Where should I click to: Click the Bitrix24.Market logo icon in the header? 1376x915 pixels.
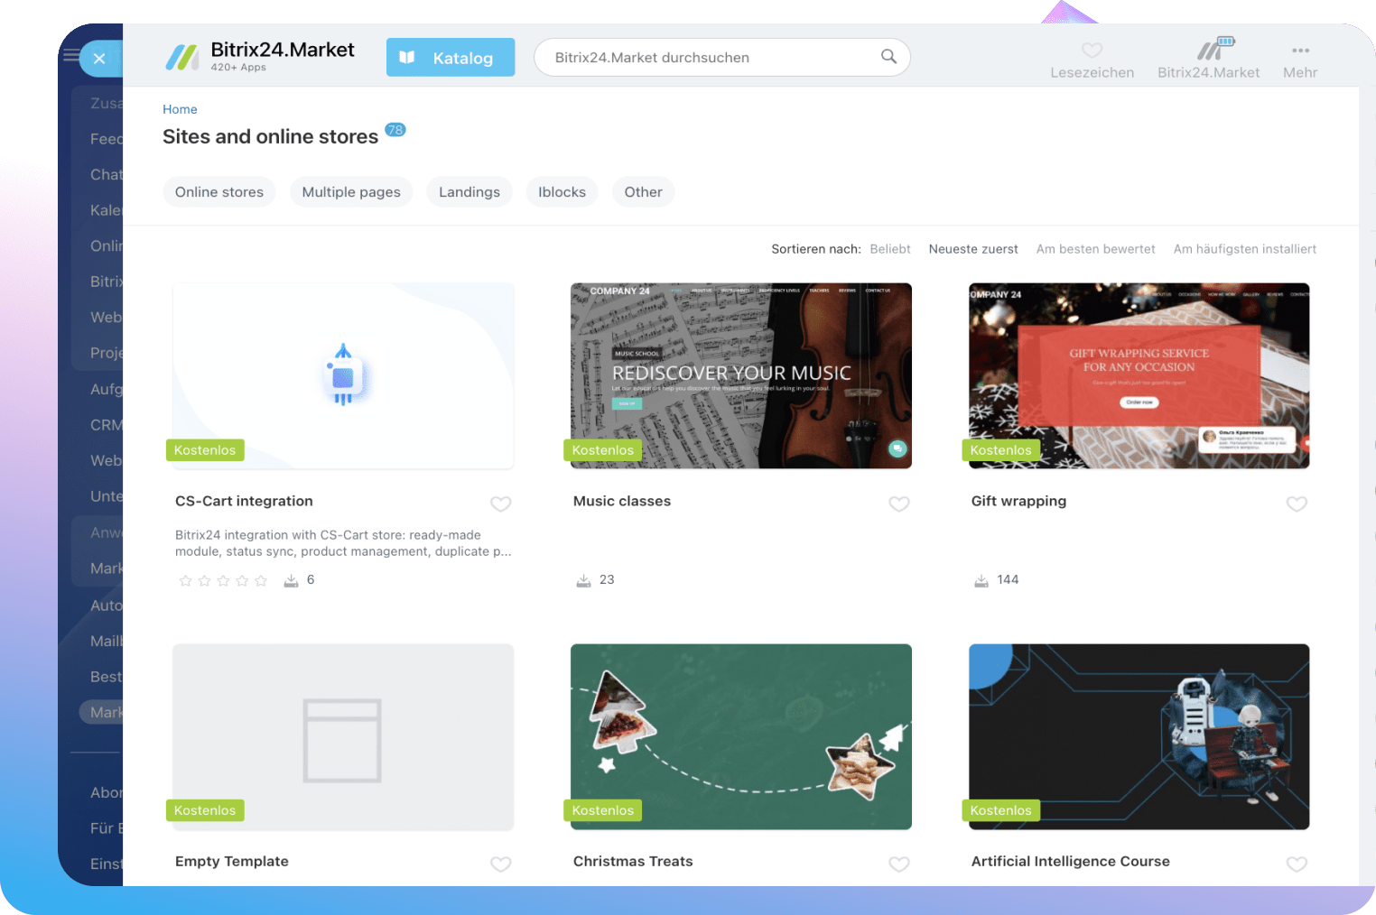click(182, 57)
